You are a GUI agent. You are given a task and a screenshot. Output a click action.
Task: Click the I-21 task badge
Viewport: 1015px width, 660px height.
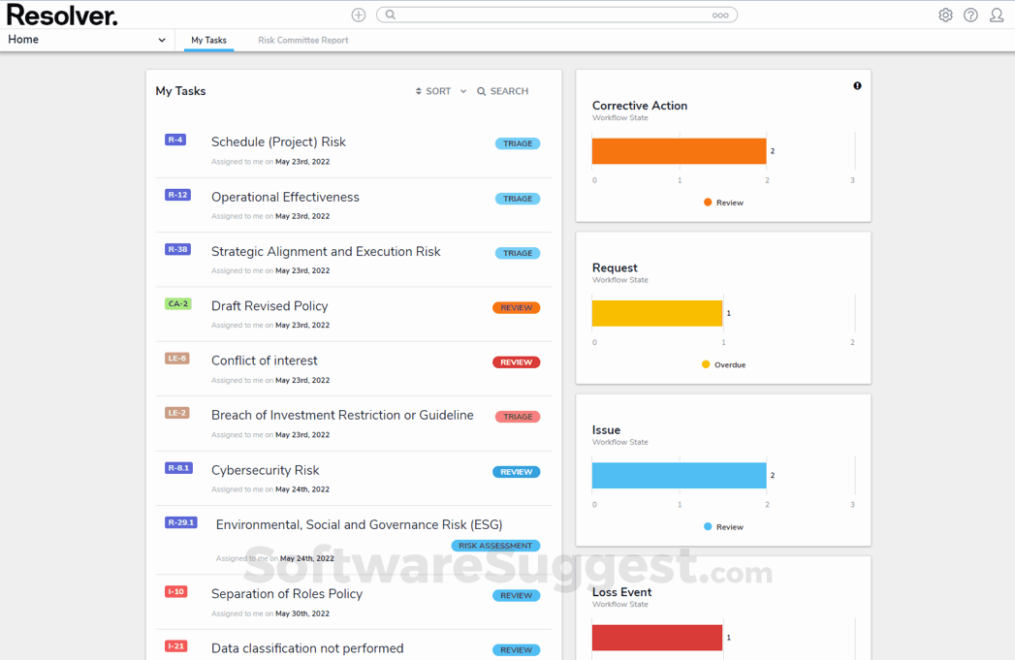click(176, 645)
